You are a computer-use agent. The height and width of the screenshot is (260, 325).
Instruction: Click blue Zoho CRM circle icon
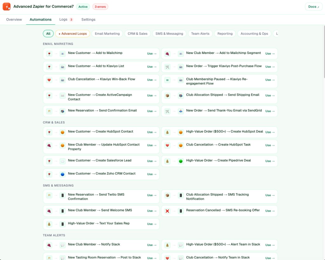click(63, 174)
